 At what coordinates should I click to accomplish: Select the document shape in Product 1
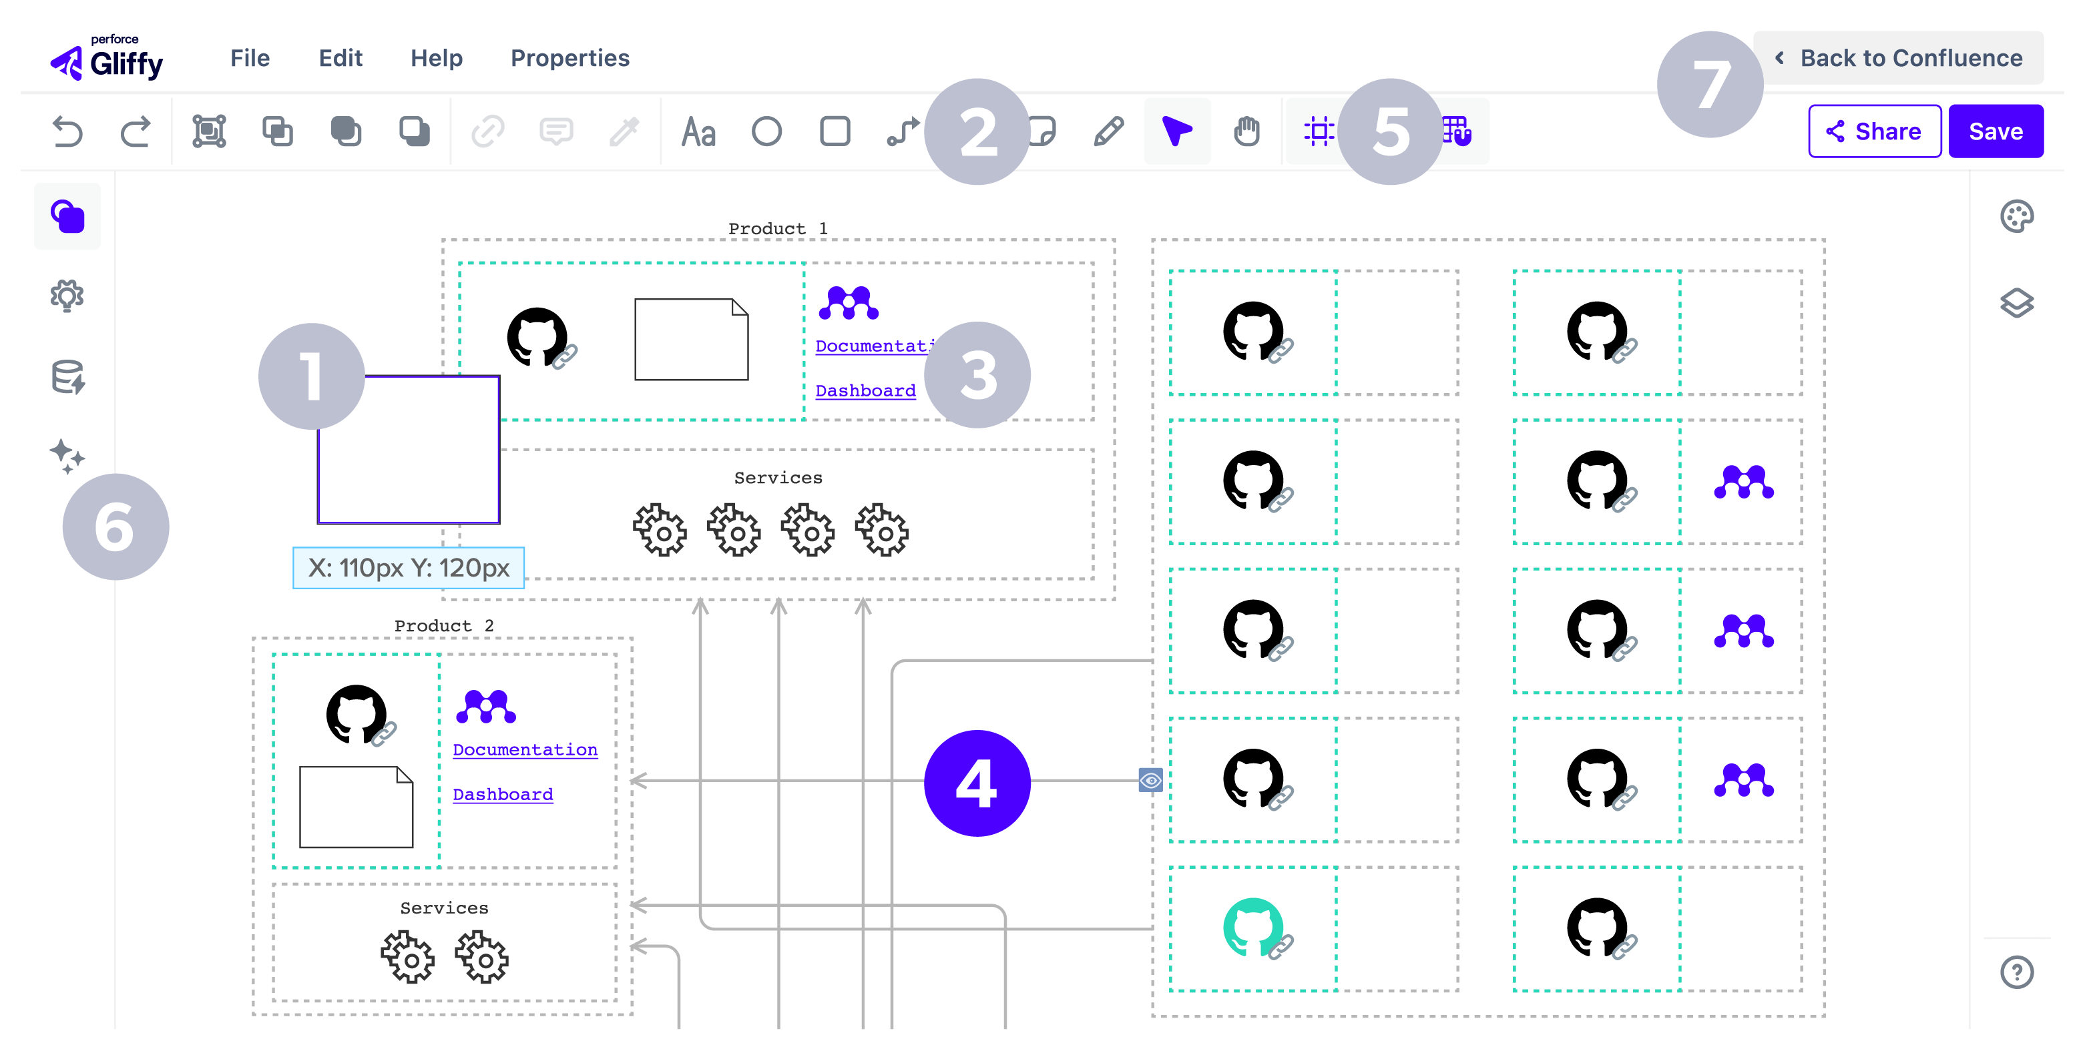691,340
